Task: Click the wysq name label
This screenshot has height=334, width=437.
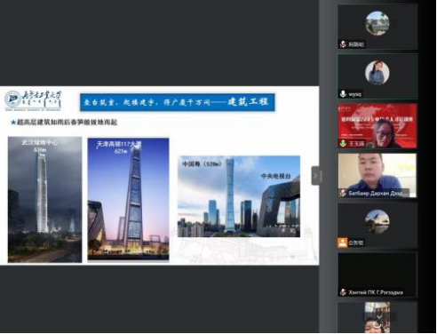Action: [354, 94]
